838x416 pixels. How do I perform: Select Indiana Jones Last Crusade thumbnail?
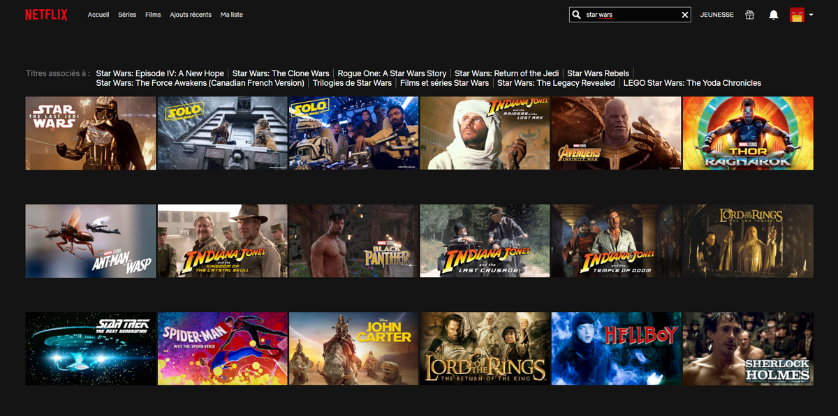485,241
